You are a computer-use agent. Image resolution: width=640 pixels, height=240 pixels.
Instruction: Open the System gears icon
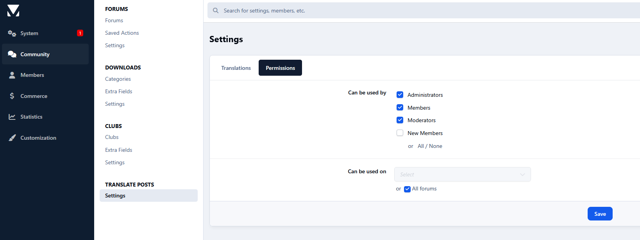12,34
